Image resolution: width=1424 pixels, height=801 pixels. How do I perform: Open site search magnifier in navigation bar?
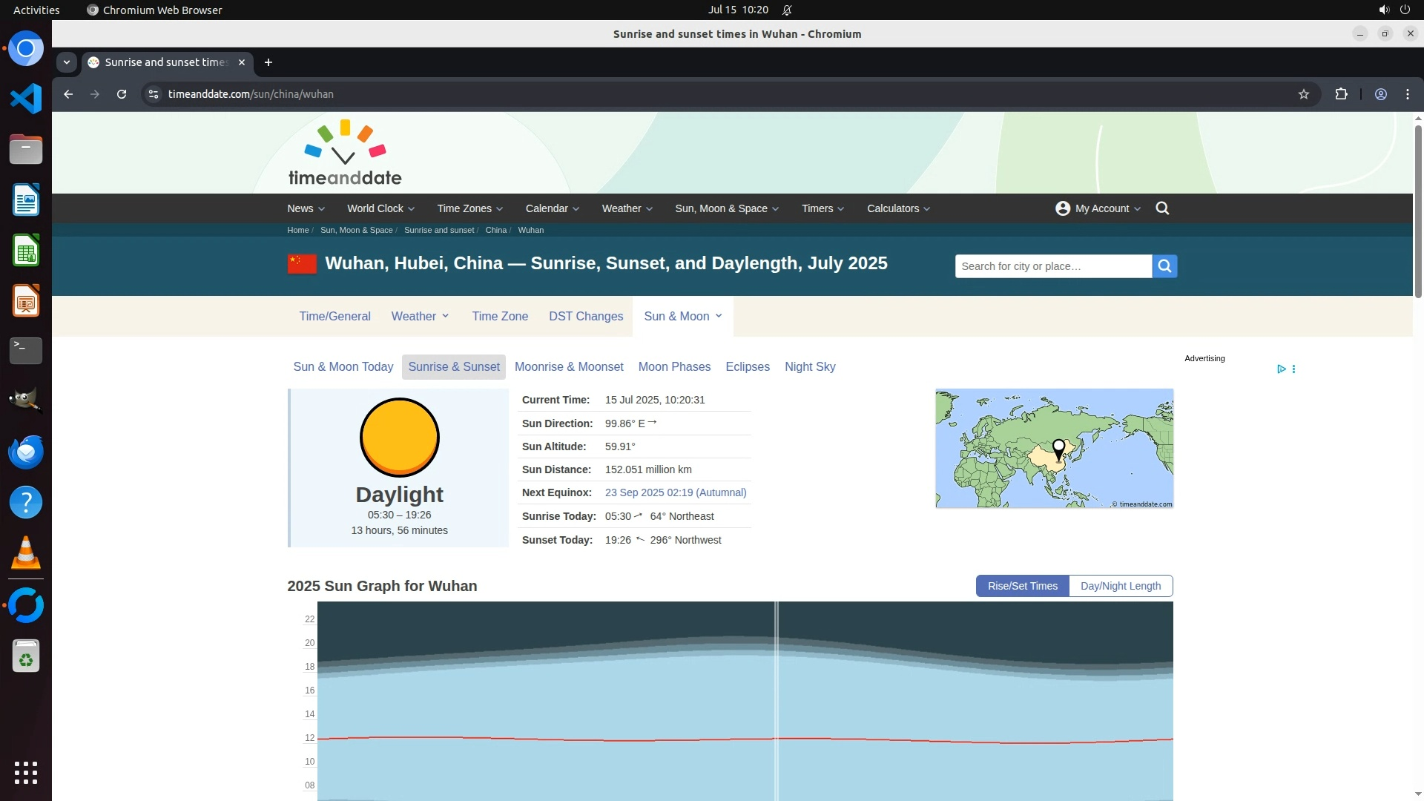[x=1162, y=208]
